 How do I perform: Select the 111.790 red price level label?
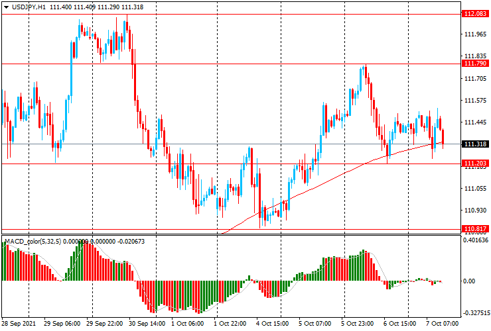point(475,64)
